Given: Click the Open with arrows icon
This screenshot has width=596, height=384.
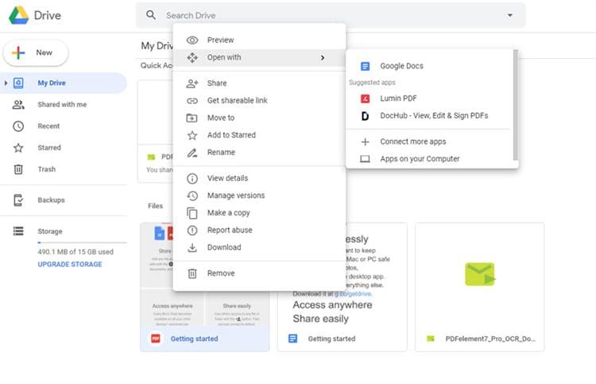Looking at the screenshot, I should [192, 57].
